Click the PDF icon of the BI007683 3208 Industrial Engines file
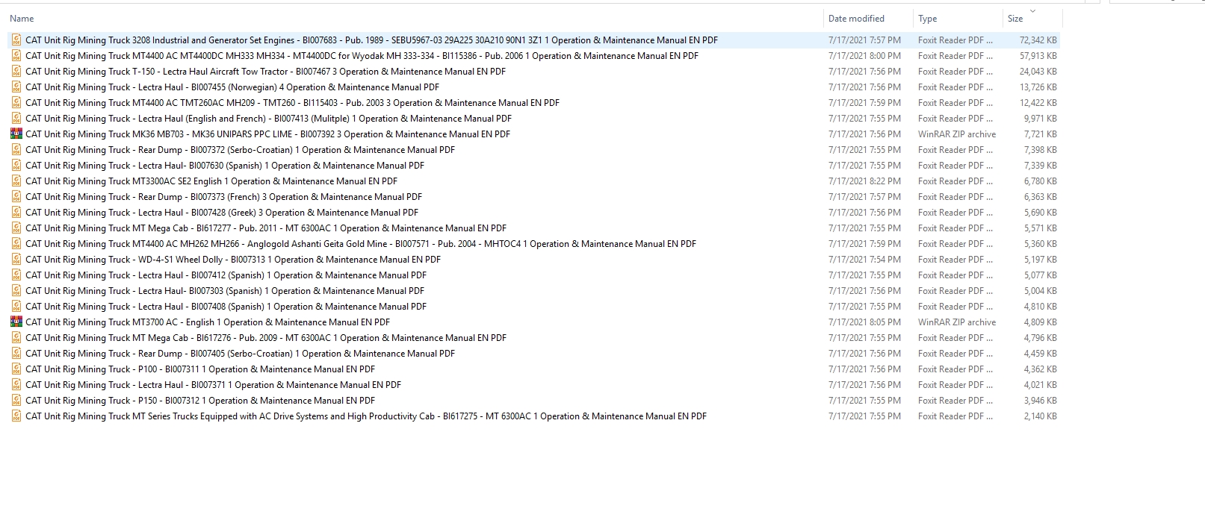1205x526 pixels. point(16,40)
